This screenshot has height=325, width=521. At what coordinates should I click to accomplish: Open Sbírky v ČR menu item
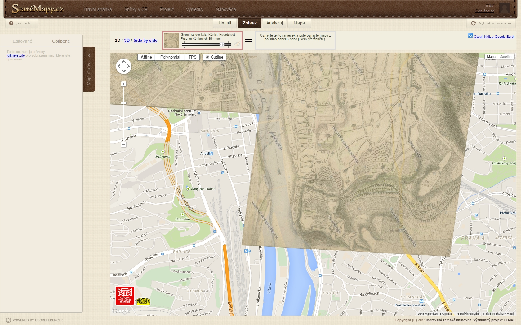click(136, 9)
